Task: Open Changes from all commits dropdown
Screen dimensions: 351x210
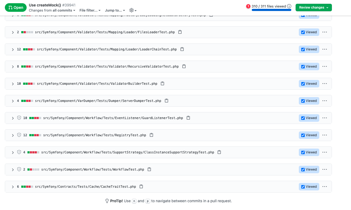Action: pyautogui.click(x=52, y=10)
